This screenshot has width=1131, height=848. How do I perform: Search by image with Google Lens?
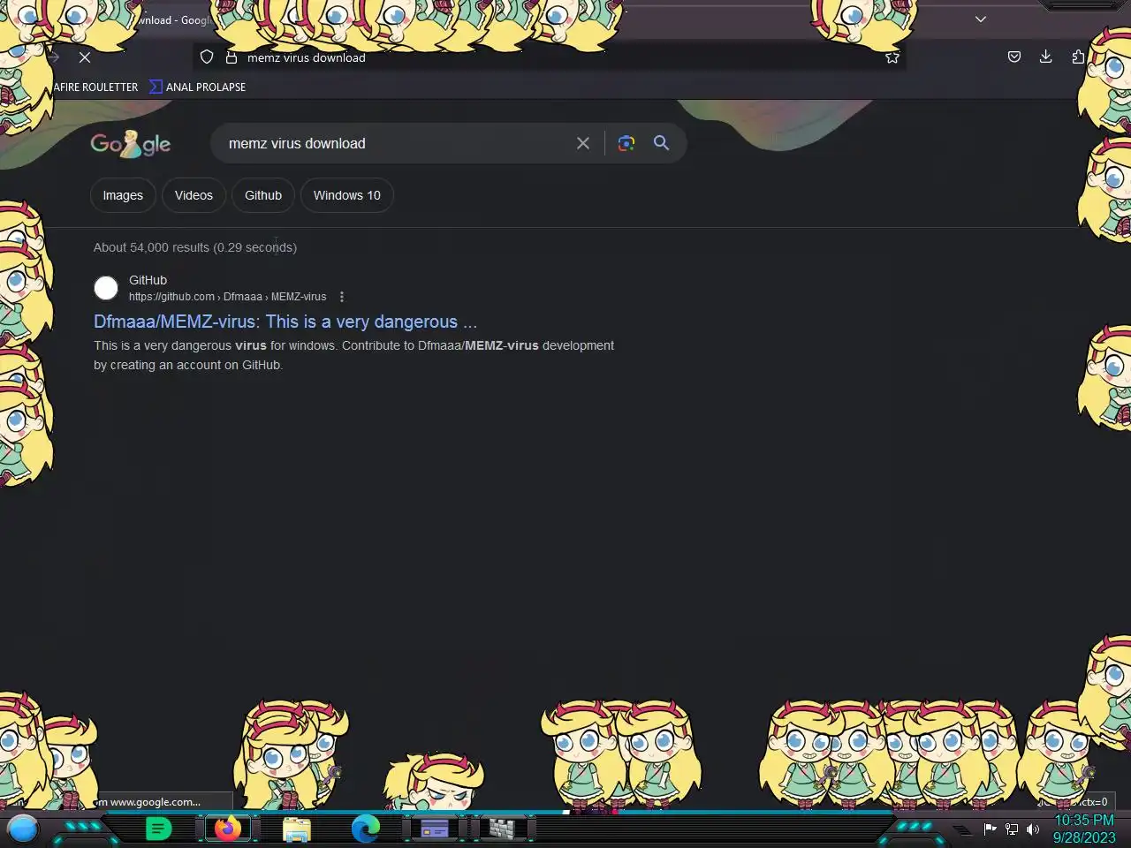(x=626, y=143)
